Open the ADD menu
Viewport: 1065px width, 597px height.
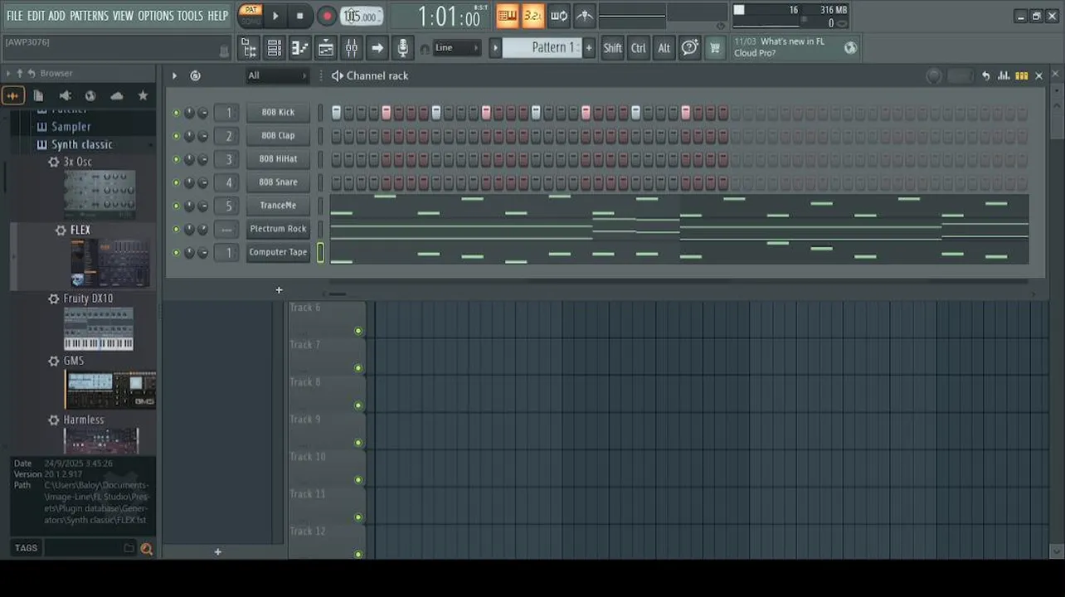tap(56, 16)
